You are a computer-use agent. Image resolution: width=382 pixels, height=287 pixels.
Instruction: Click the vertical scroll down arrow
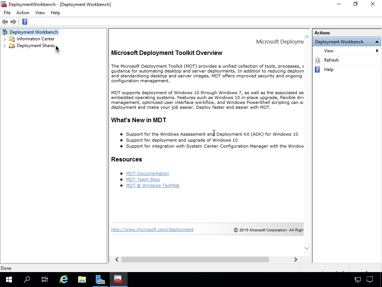point(307,249)
